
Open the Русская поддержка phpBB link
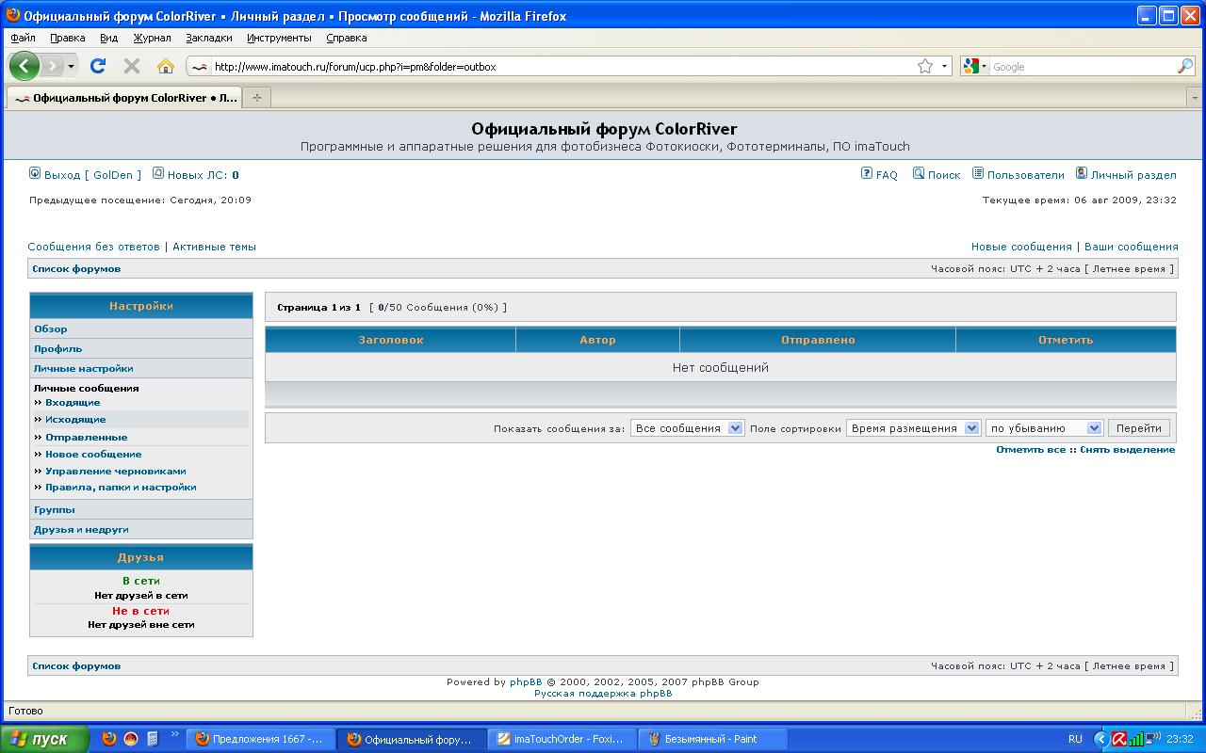603,694
